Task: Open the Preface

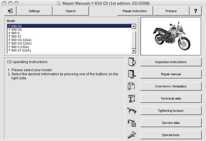Action: (171, 11)
